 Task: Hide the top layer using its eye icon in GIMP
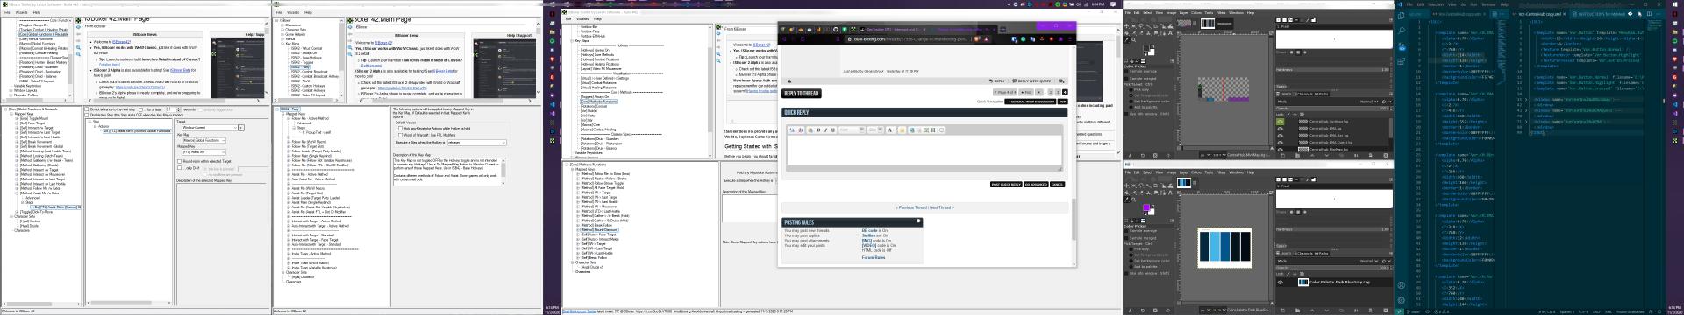(1281, 122)
